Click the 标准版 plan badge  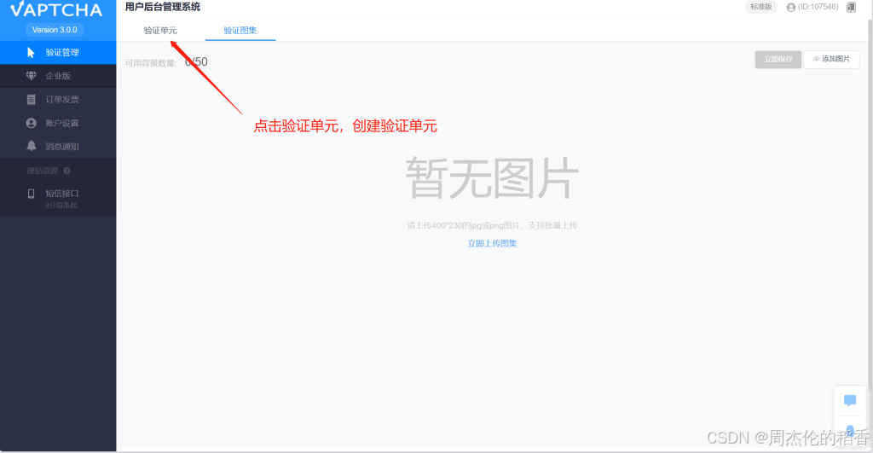click(761, 7)
